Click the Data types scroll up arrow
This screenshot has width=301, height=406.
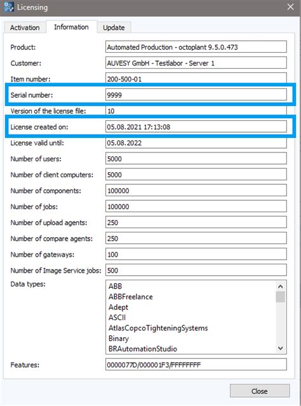point(280,287)
